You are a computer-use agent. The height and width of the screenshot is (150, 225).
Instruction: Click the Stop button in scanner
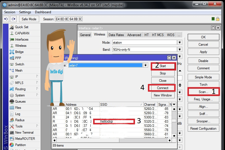pyautogui.click(x=163, y=73)
